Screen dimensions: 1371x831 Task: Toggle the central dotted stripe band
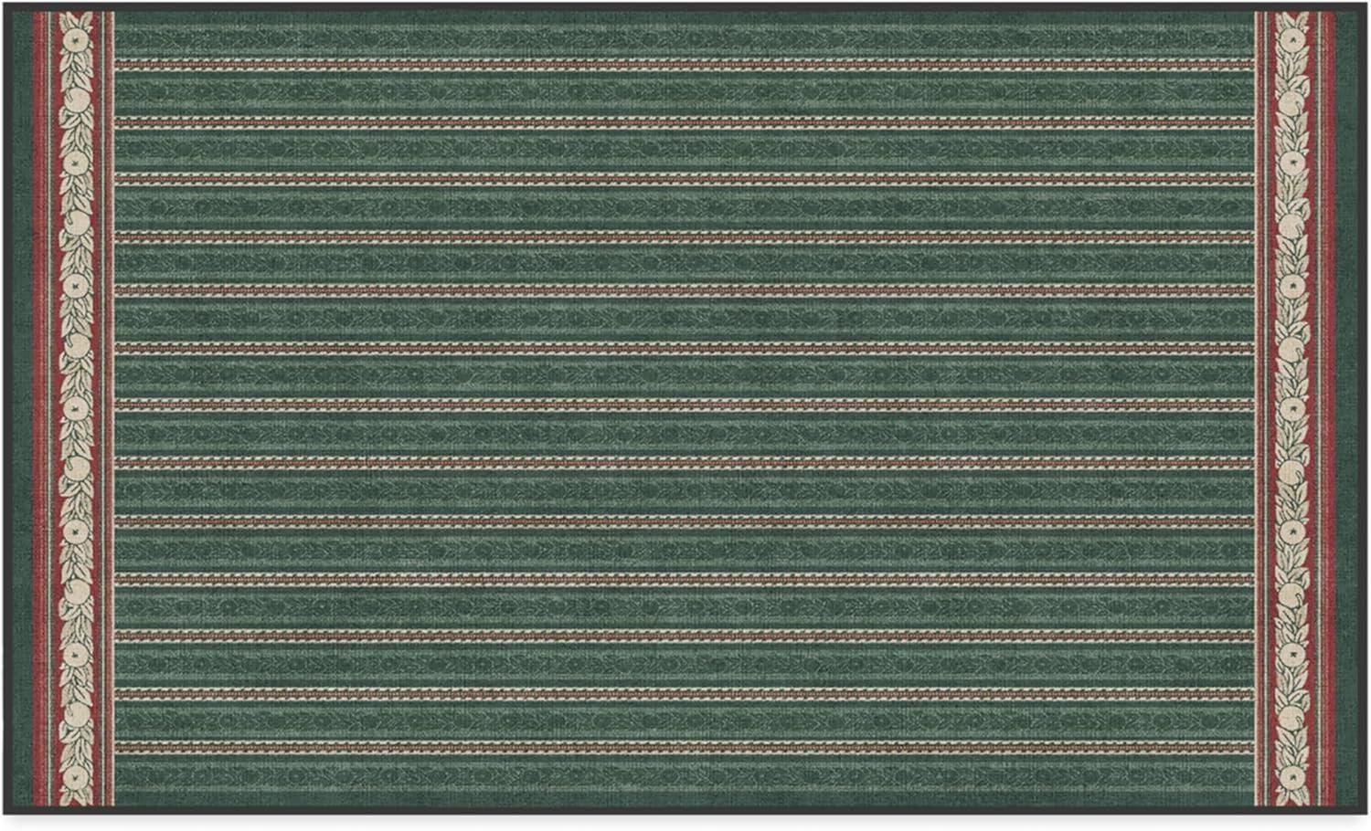pyautogui.click(x=685, y=402)
